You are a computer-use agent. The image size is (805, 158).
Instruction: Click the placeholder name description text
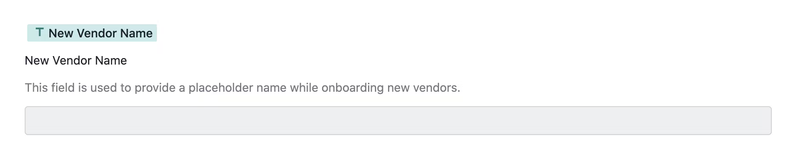[x=243, y=88]
